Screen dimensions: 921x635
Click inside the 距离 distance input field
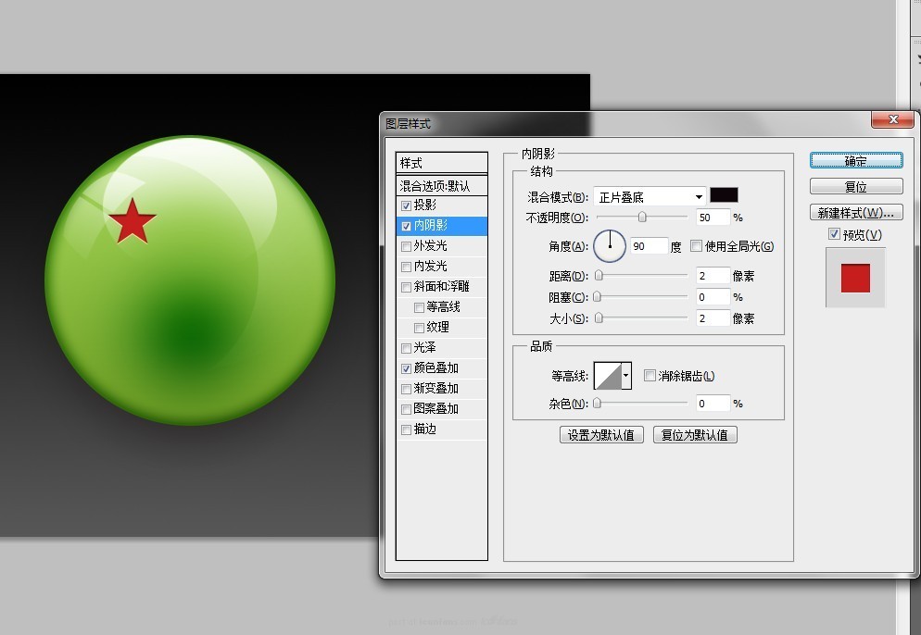(713, 275)
